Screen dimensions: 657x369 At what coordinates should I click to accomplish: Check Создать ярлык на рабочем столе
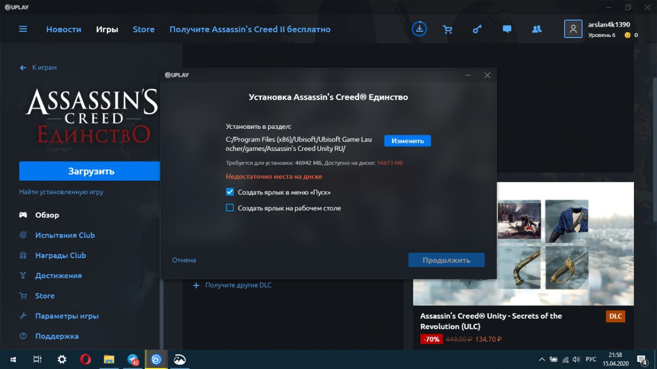(x=230, y=208)
